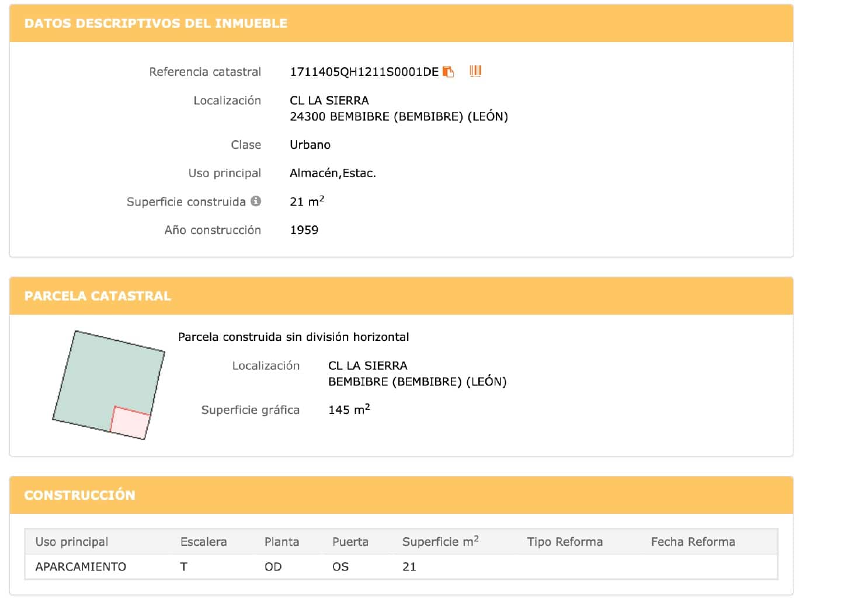841x616 pixels.
Task: Open the barcode icon beside the reference
Action: pyautogui.click(x=475, y=71)
